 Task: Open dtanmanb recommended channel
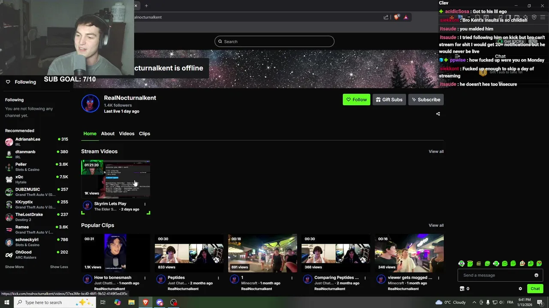(x=36, y=154)
